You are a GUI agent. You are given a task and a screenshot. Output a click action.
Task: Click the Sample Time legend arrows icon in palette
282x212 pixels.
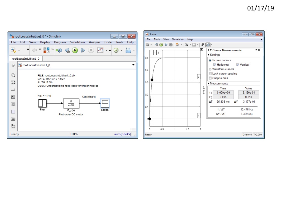pyautogui.click(x=13, y=90)
